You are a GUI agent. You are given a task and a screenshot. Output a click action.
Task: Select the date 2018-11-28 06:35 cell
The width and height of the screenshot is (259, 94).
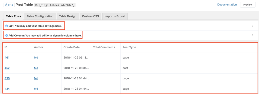click(76, 68)
